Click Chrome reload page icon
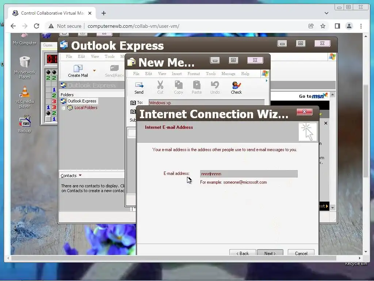374x281 pixels. pos(37,26)
